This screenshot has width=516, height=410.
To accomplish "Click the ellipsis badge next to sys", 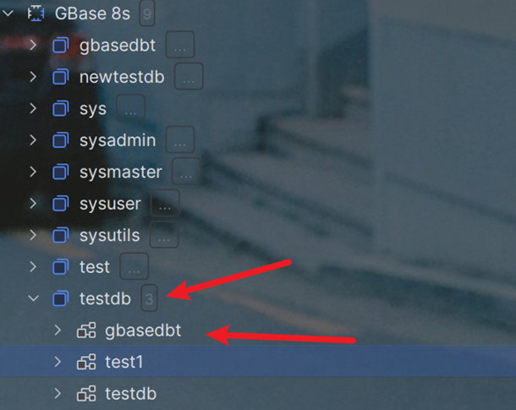I will pyautogui.click(x=130, y=109).
